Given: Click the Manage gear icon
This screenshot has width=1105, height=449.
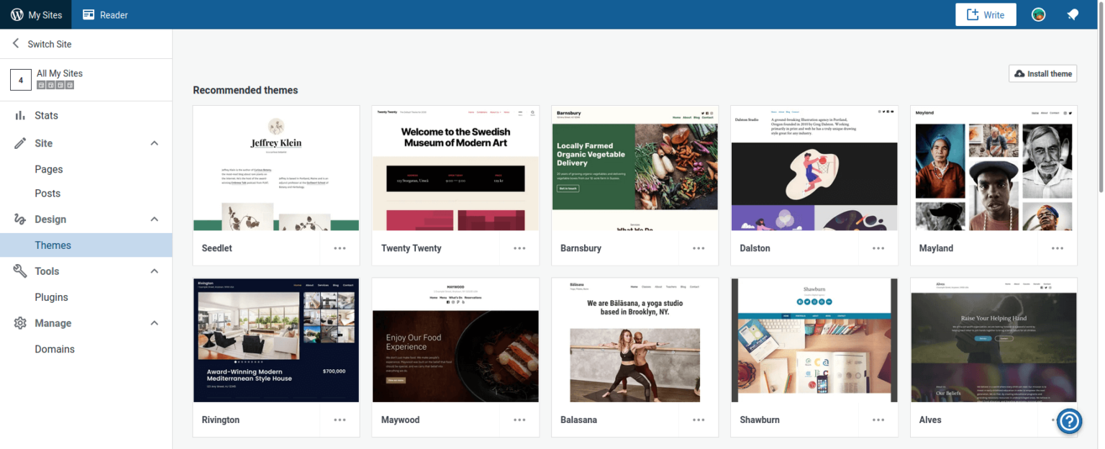Looking at the screenshot, I should pyautogui.click(x=21, y=323).
